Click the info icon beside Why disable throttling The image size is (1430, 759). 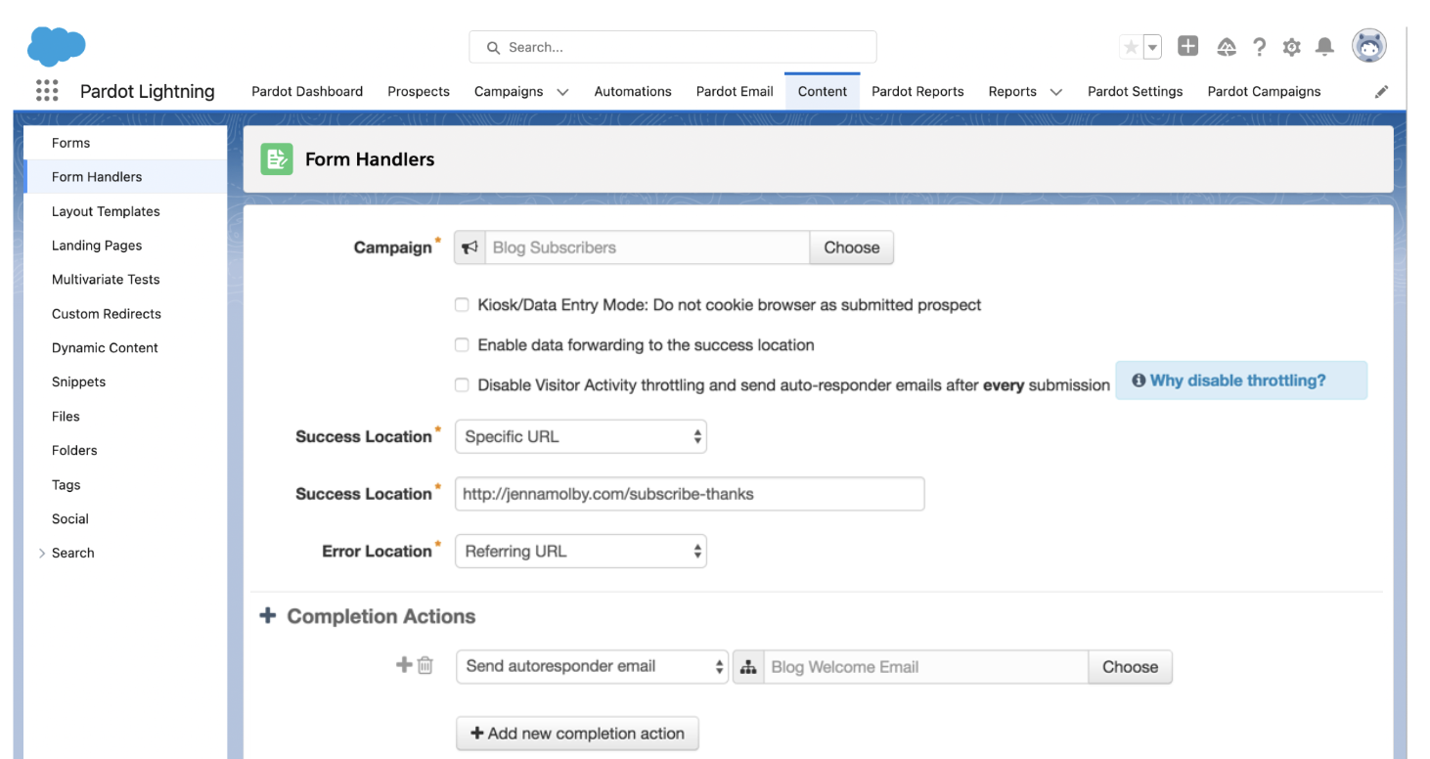pyautogui.click(x=1139, y=380)
